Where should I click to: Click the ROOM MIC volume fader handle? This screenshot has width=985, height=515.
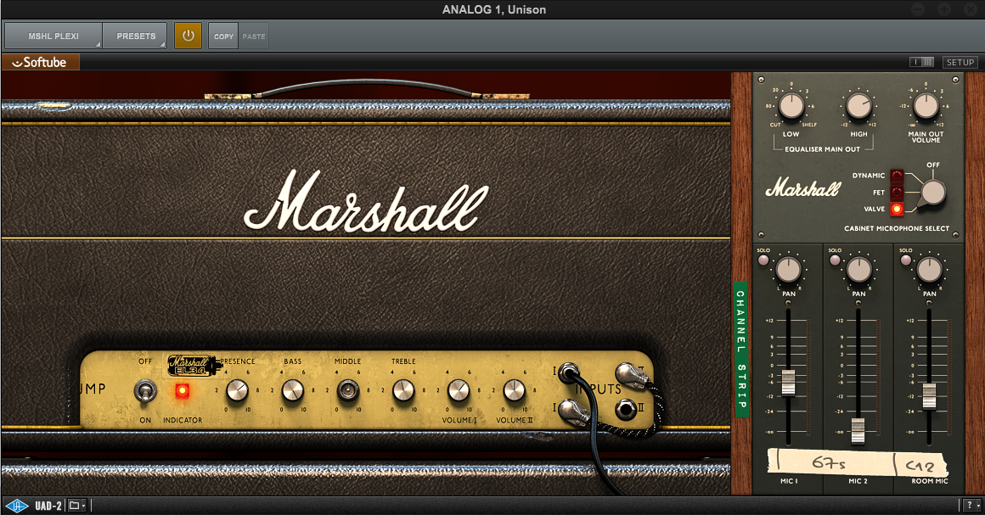click(929, 395)
